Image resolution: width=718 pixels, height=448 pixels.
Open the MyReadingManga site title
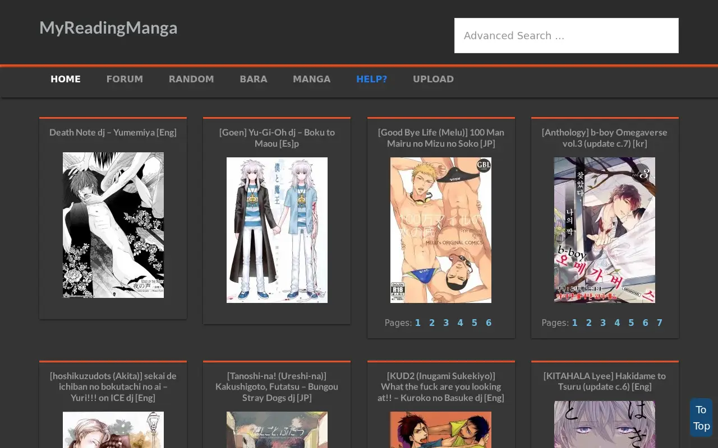[x=108, y=27]
